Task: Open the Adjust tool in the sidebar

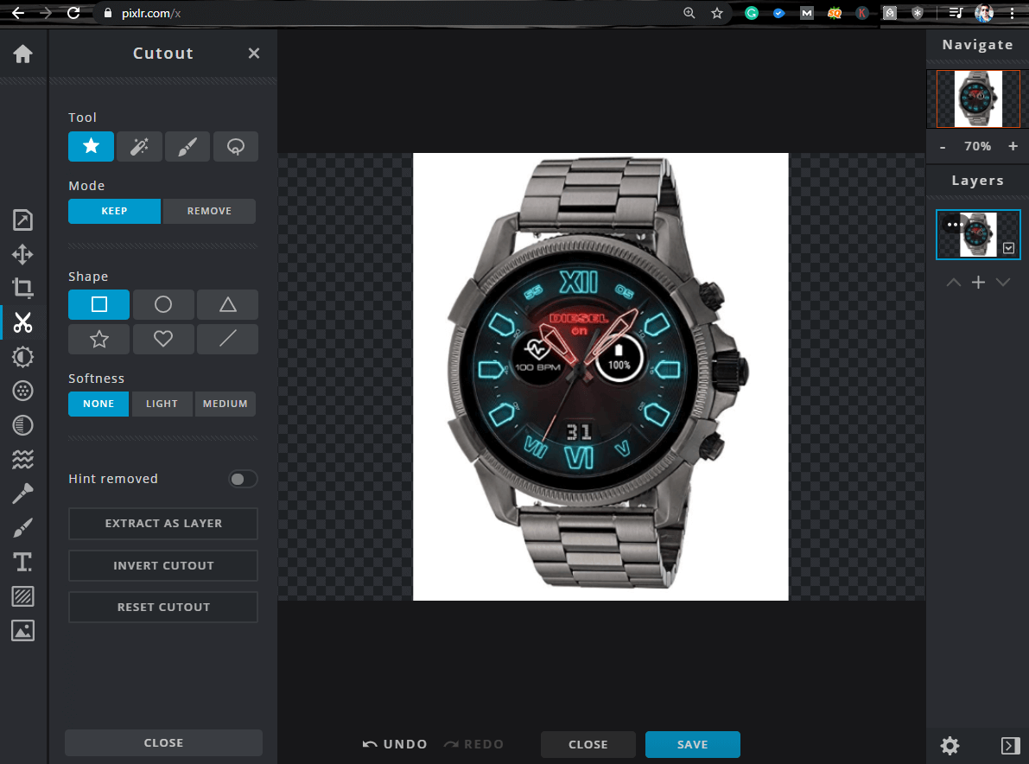Action: 22,357
